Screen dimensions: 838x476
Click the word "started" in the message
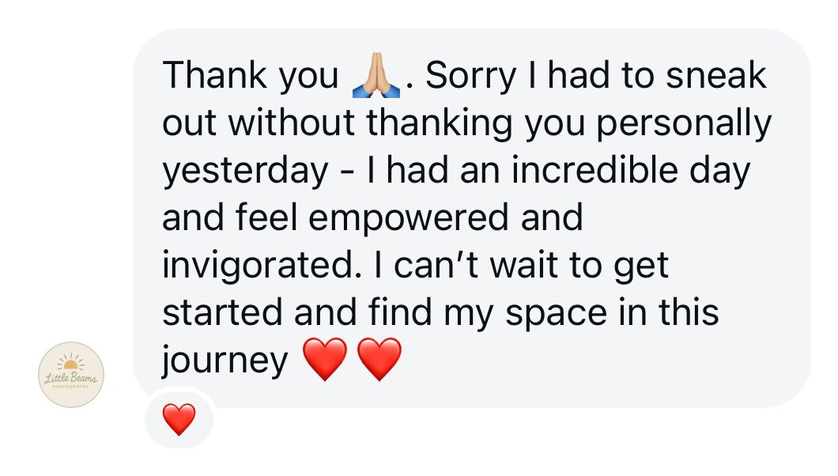(x=222, y=312)
